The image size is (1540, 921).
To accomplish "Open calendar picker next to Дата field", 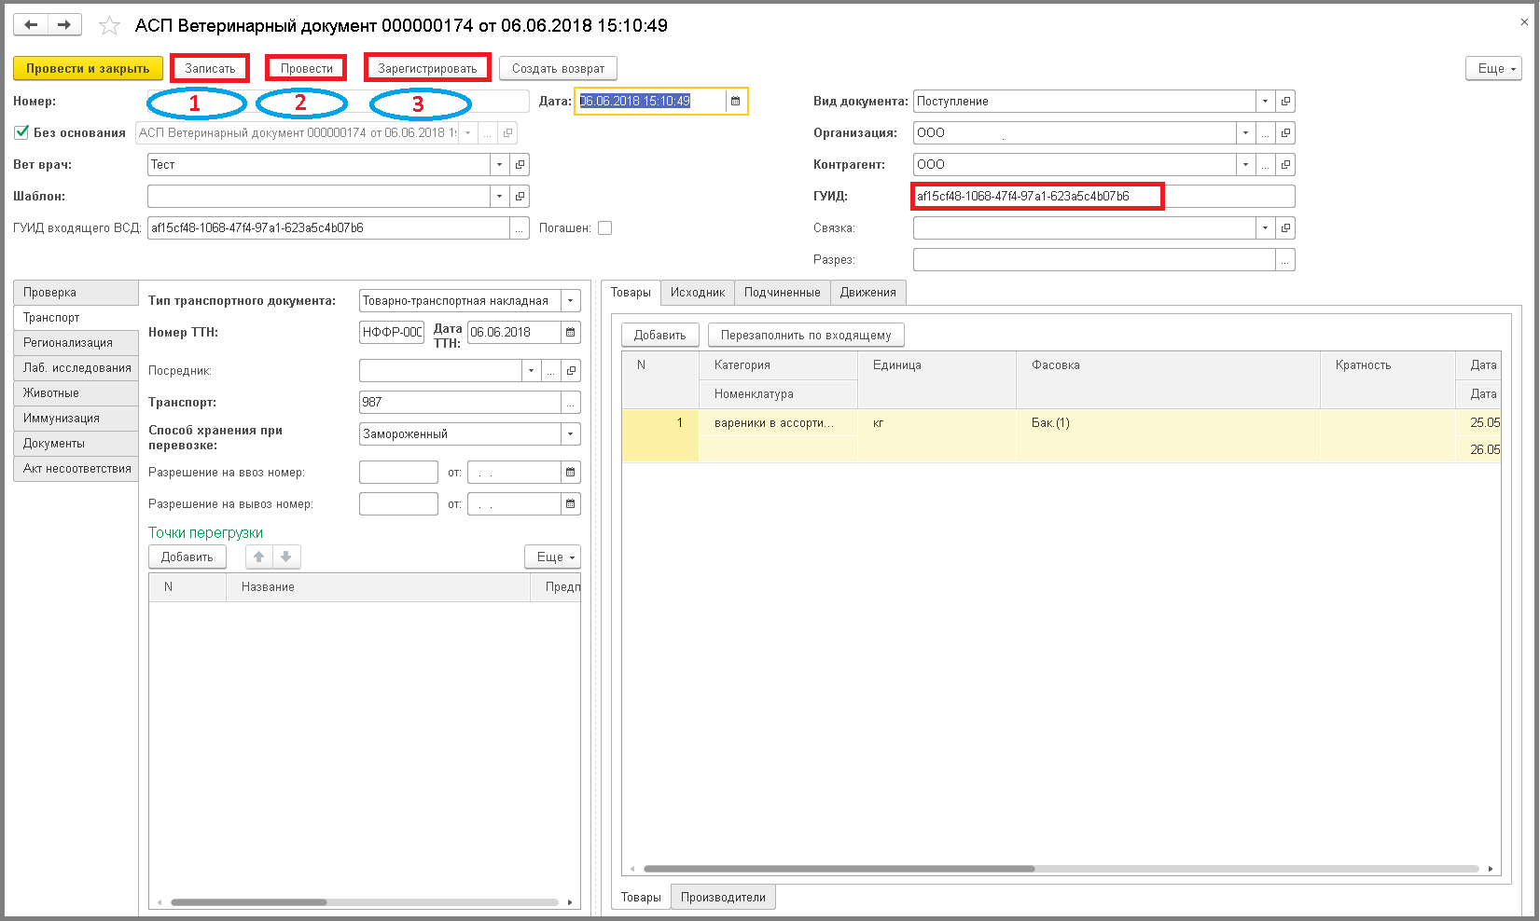I will [735, 101].
